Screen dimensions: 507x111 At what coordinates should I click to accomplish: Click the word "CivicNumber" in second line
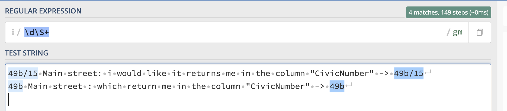(x=278, y=86)
